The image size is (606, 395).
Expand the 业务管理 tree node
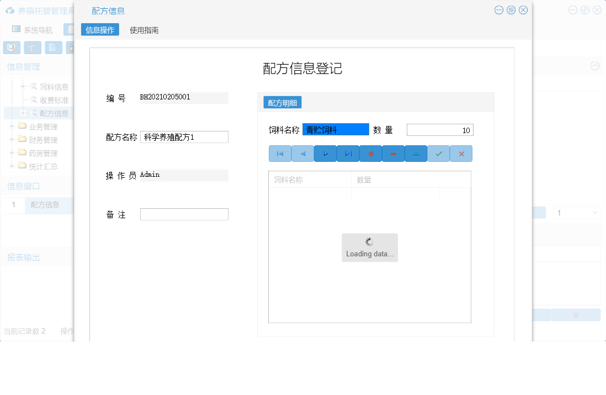(11, 126)
